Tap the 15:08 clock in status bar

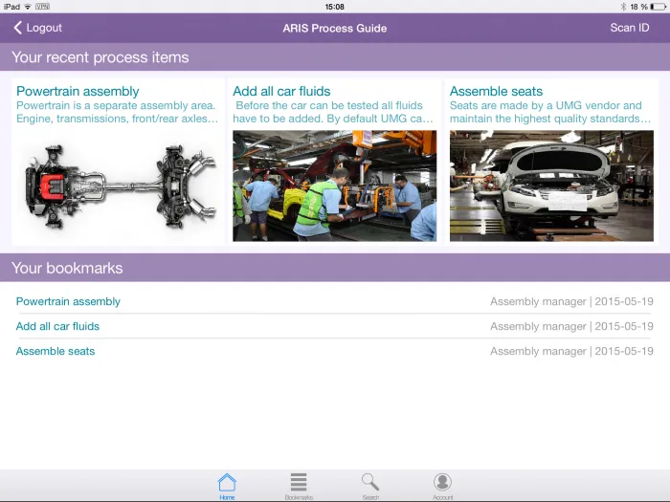tap(335, 7)
